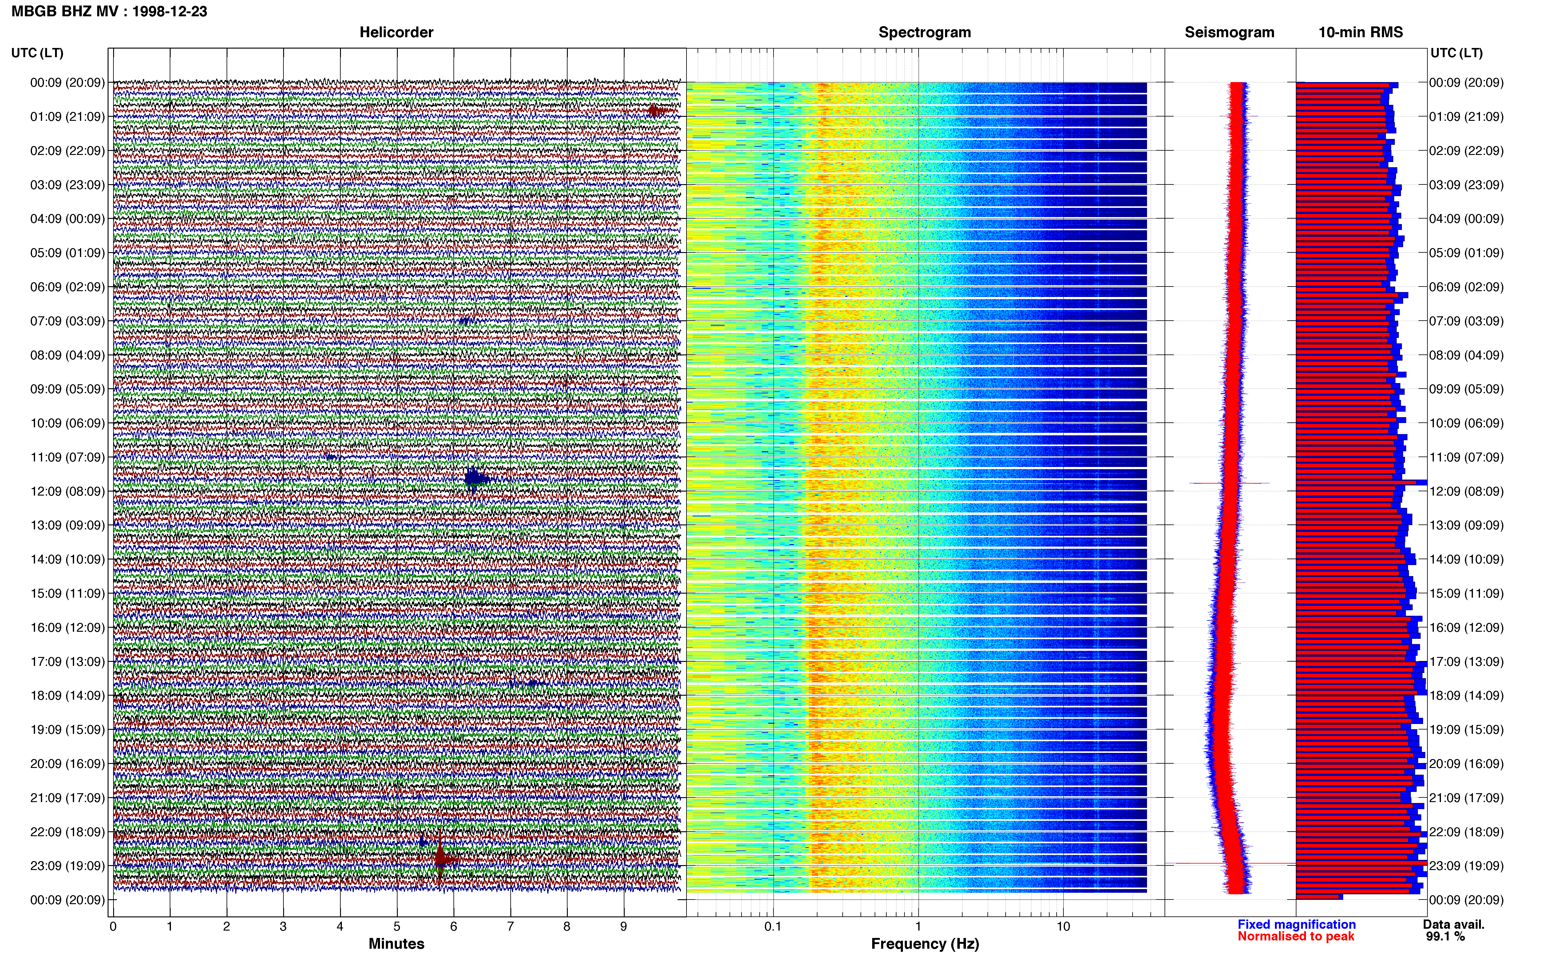Click the "99.1 %" availability value
Viewport: 1543px width, 965px height.
pyautogui.click(x=1445, y=936)
